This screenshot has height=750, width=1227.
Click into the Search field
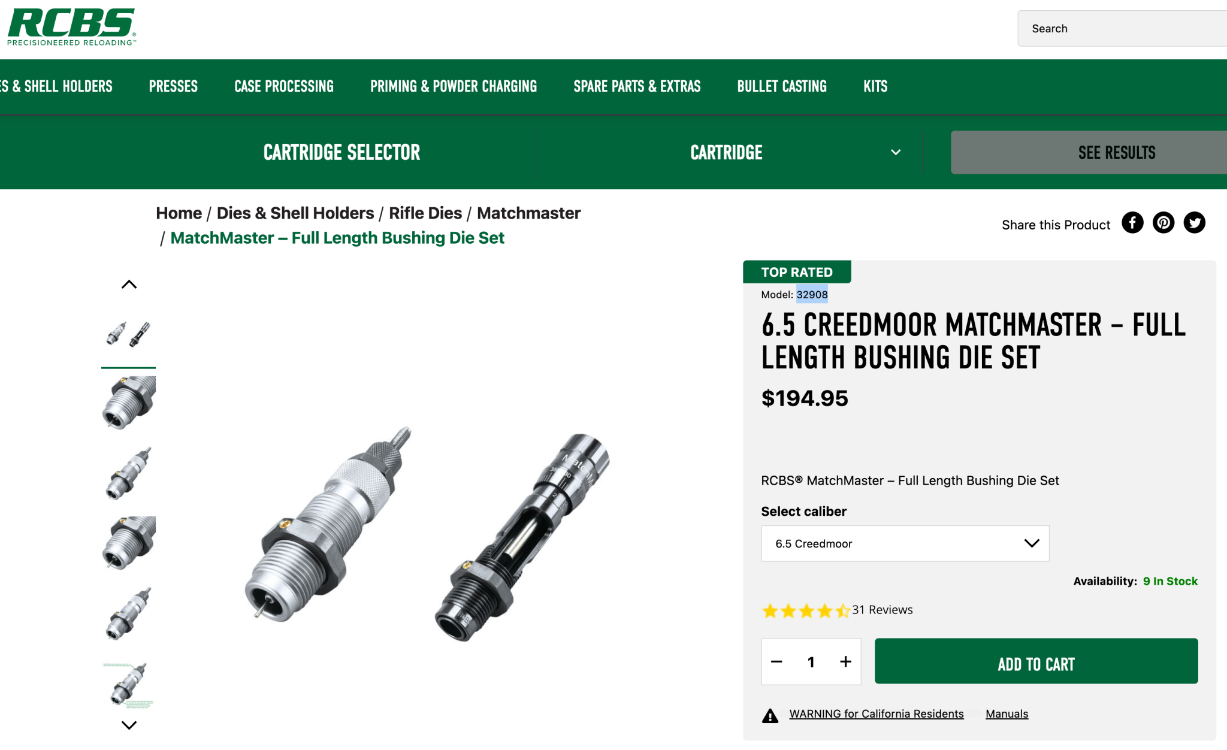1122,28
